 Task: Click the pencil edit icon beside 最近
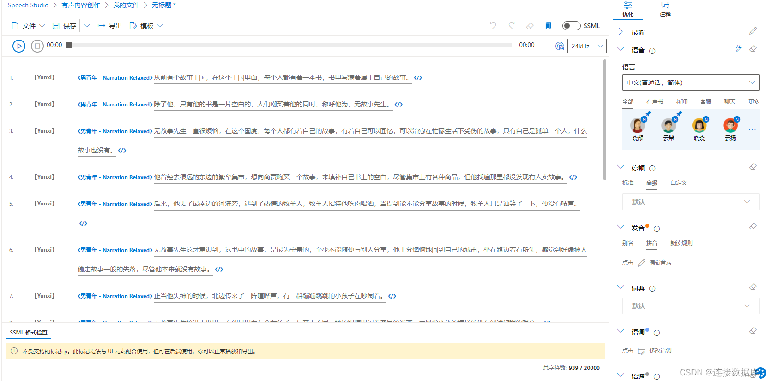(x=753, y=31)
